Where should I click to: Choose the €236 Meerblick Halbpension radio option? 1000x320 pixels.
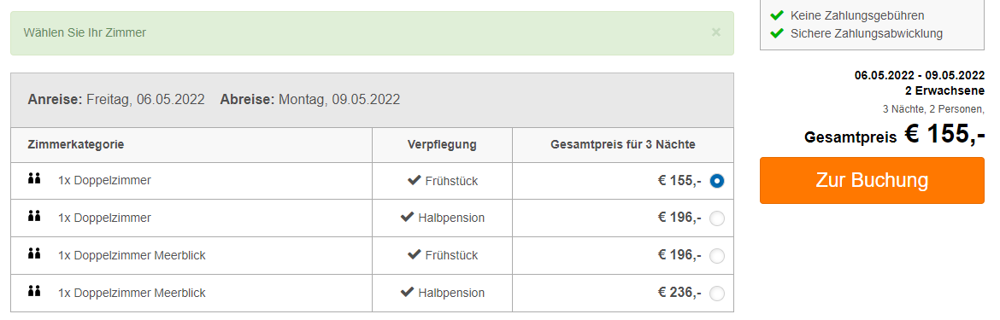(717, 294)
